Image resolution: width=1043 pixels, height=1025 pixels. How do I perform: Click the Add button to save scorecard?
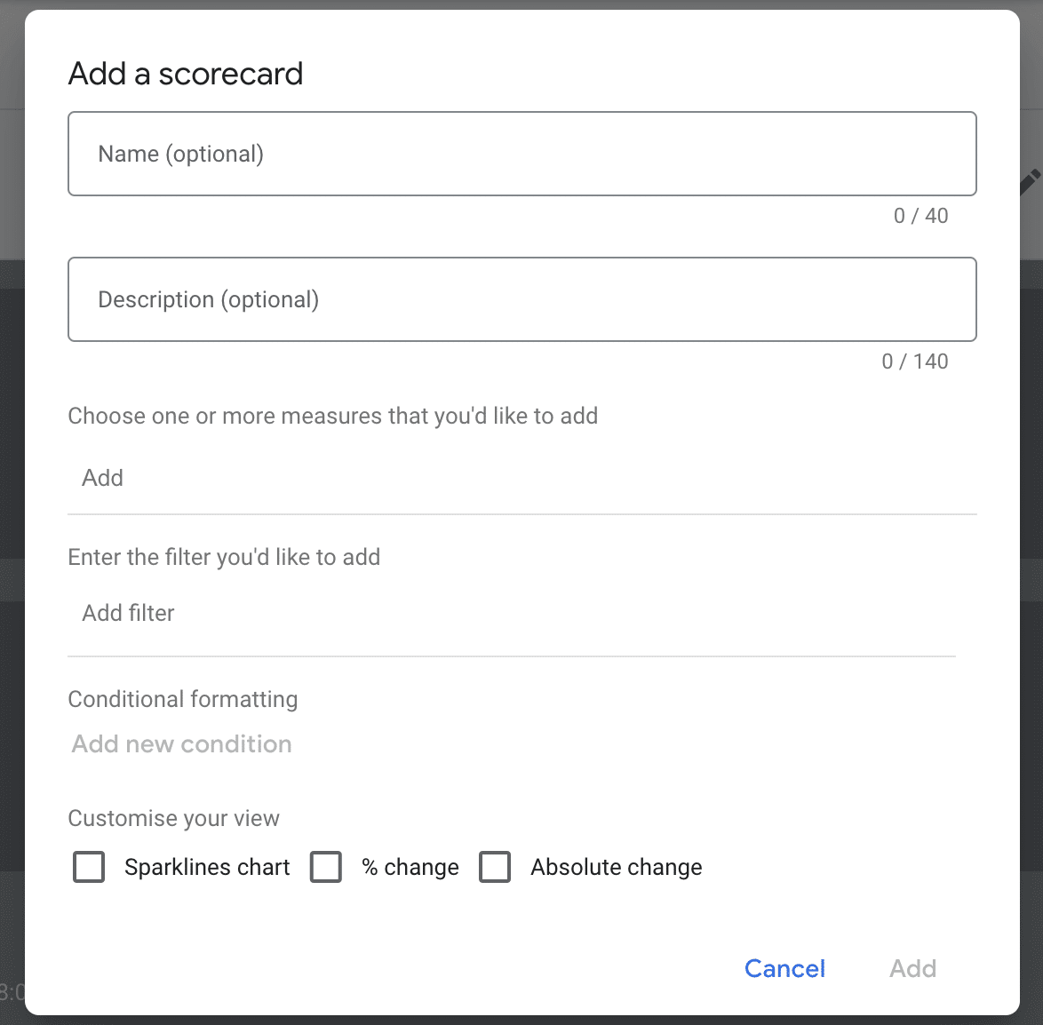912,968
